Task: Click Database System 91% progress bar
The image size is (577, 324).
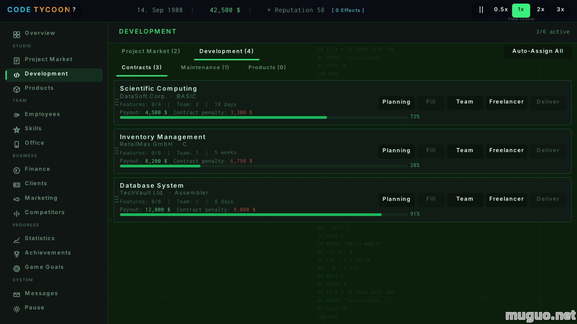Action: [264, 214]
